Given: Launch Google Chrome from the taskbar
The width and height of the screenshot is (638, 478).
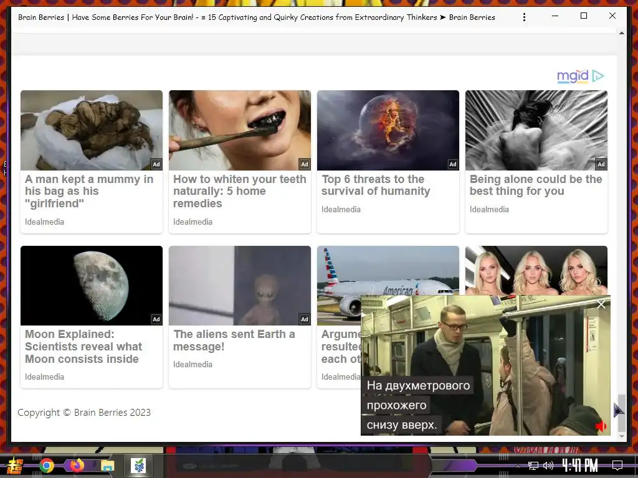Looking at the screenshot, I should pyautogui.click(x=47, y=466).
